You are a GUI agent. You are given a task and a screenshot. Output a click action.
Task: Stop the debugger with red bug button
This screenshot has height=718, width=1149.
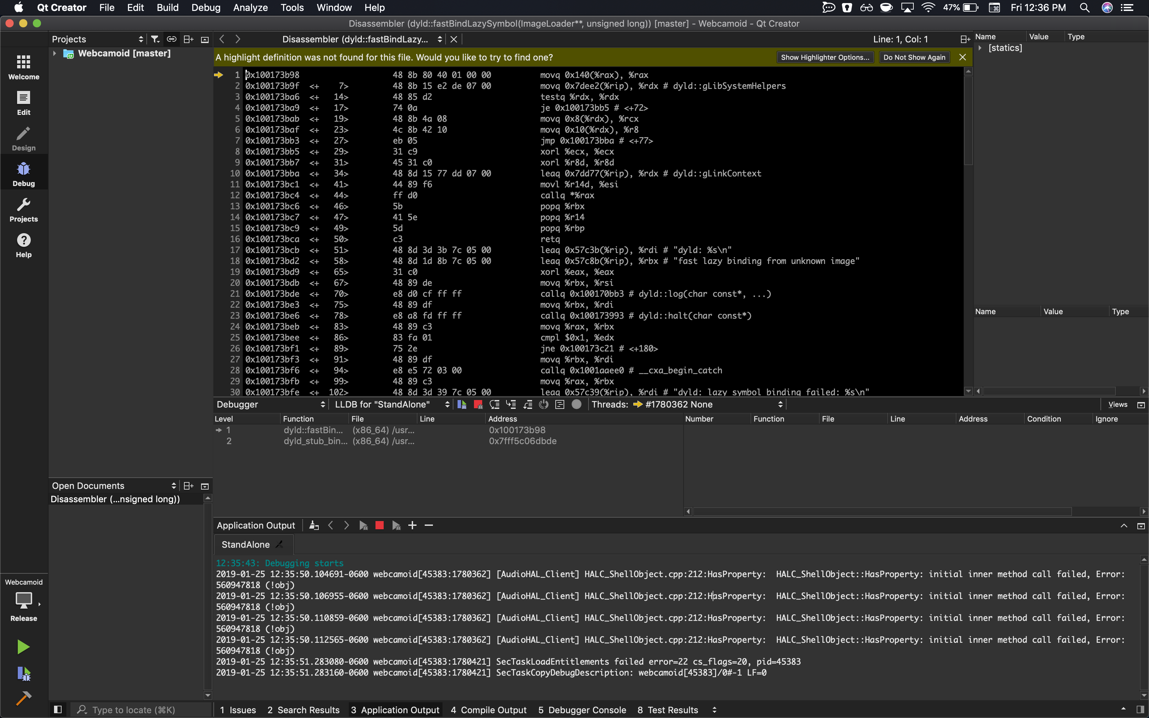click(x=478, y=404)
